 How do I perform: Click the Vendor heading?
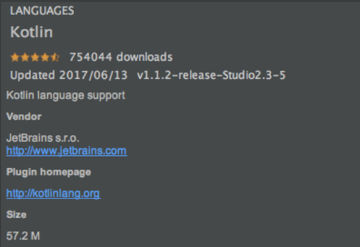[x=24, y=117]
